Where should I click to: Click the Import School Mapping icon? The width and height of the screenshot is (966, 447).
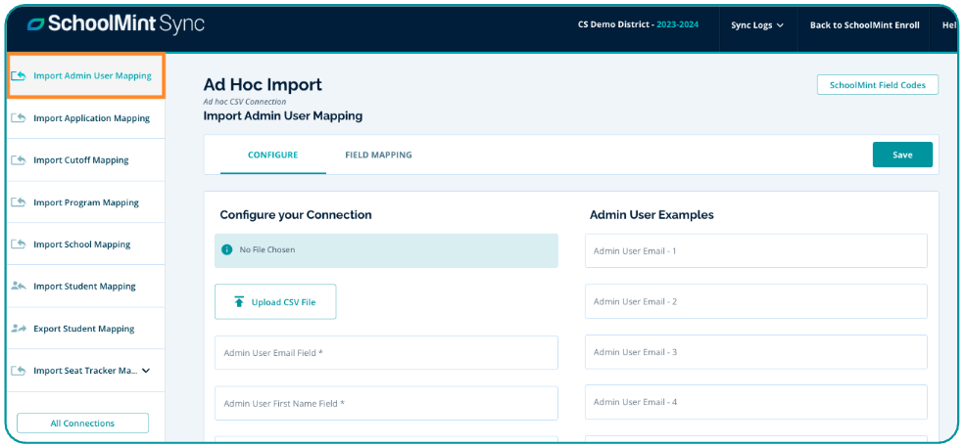coord(19,245)
